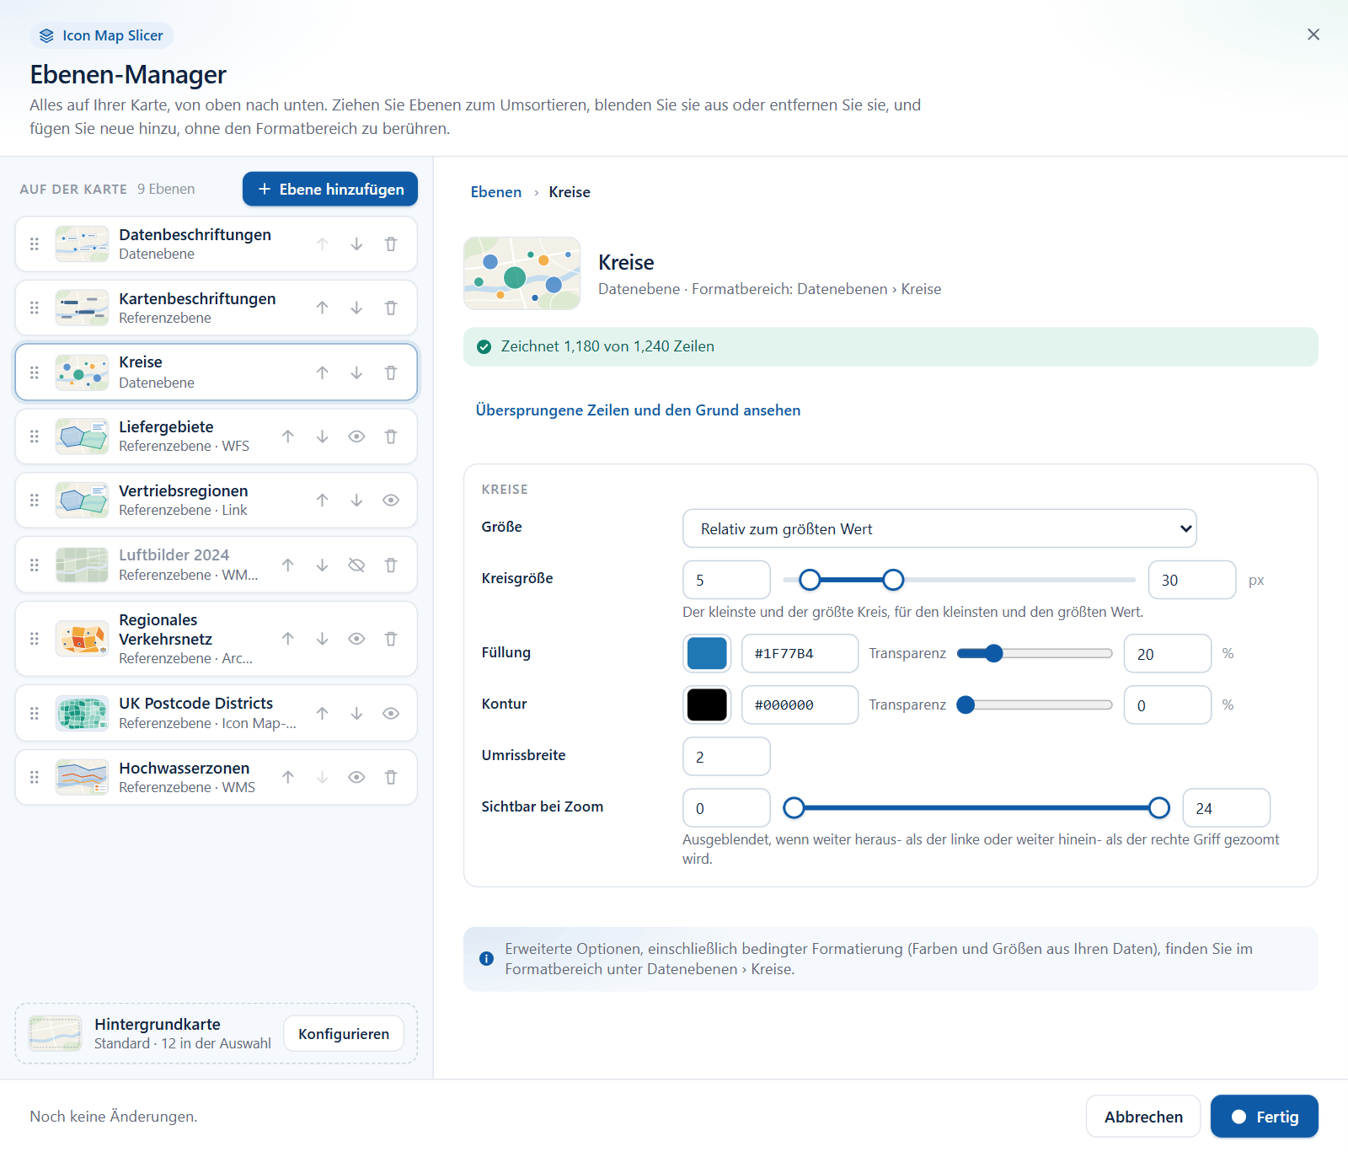Delete the Datenbeschriftungen layer
1348x1152 pixels.
pyautogui.click(x=391, y=244)
